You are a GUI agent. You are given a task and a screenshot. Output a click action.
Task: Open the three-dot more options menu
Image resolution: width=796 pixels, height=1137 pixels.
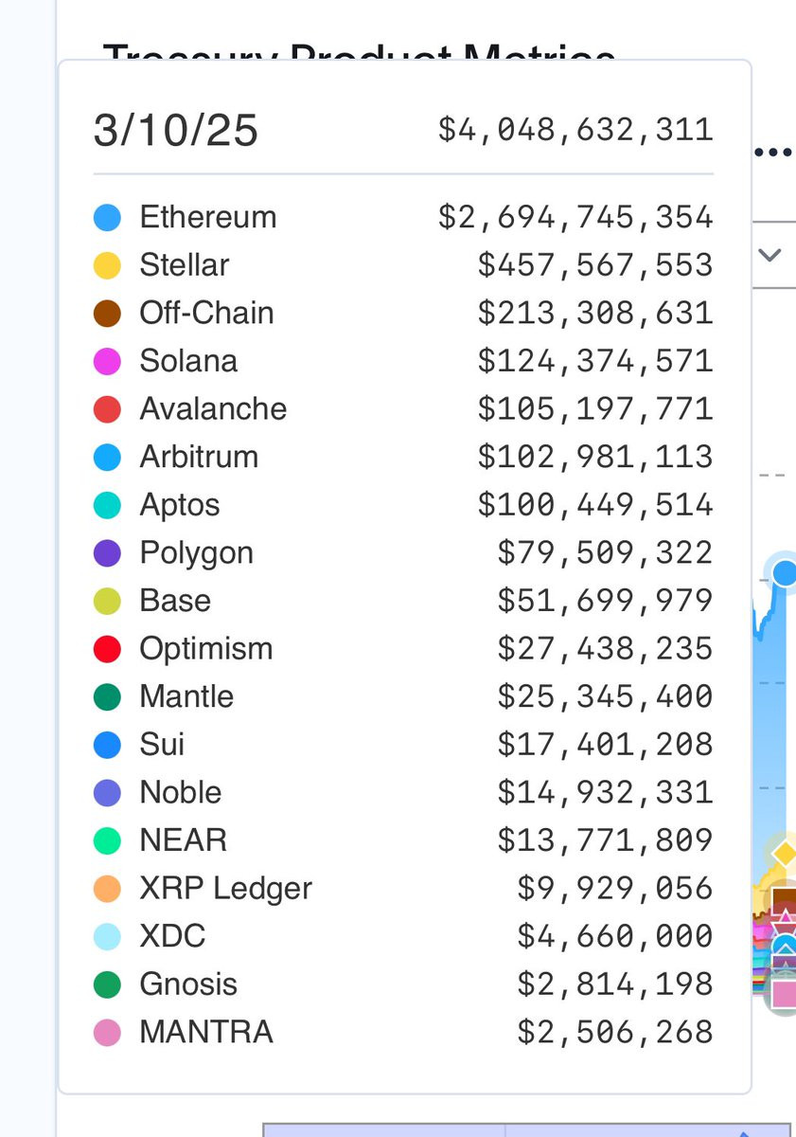[774, 153]
